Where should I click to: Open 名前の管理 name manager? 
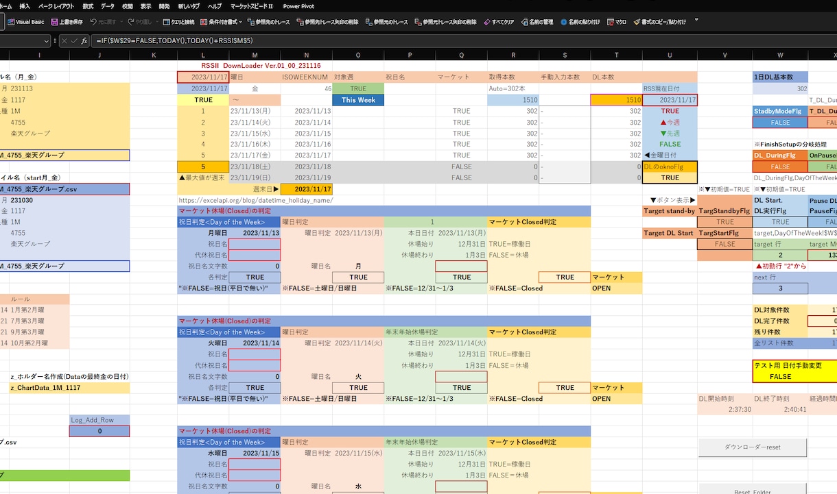[537, 22]
